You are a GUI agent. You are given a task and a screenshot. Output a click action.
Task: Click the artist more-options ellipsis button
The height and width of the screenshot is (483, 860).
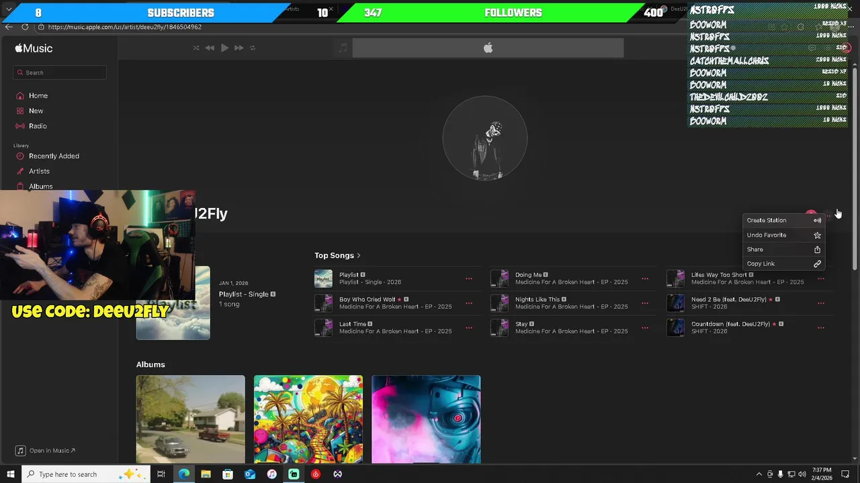click(x=829, y=215)
